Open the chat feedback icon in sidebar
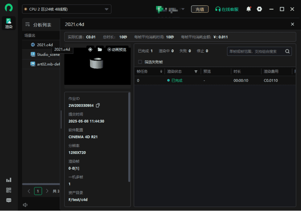Viewport: 301px width, 211px height. pos(9,200)
